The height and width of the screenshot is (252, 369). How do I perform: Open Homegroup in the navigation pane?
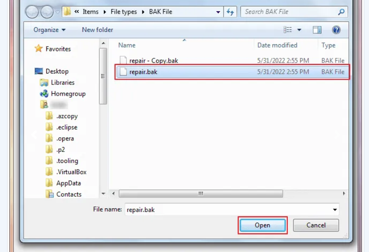pos(68,94)
